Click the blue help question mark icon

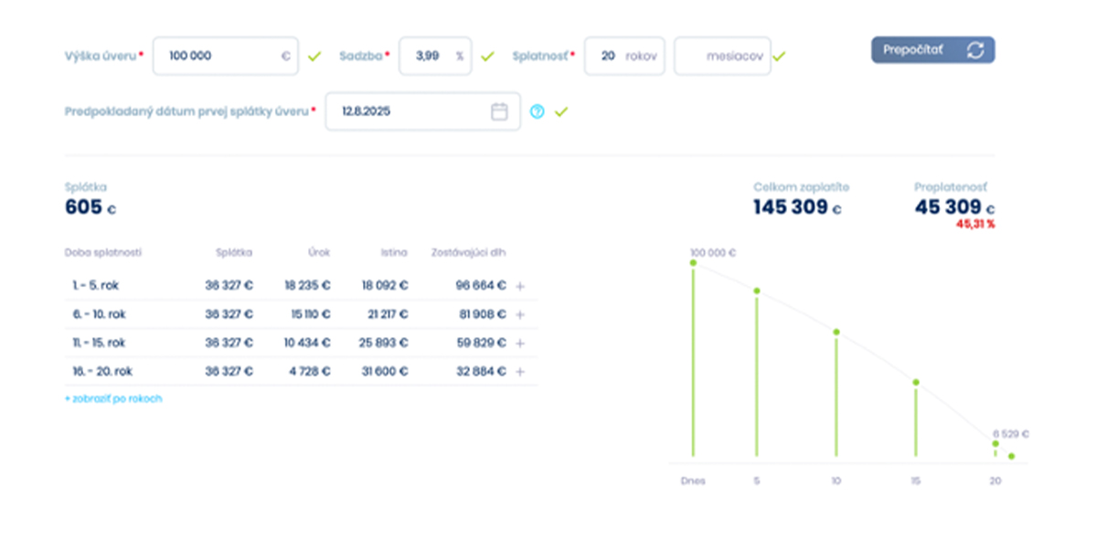click(537, 111)
